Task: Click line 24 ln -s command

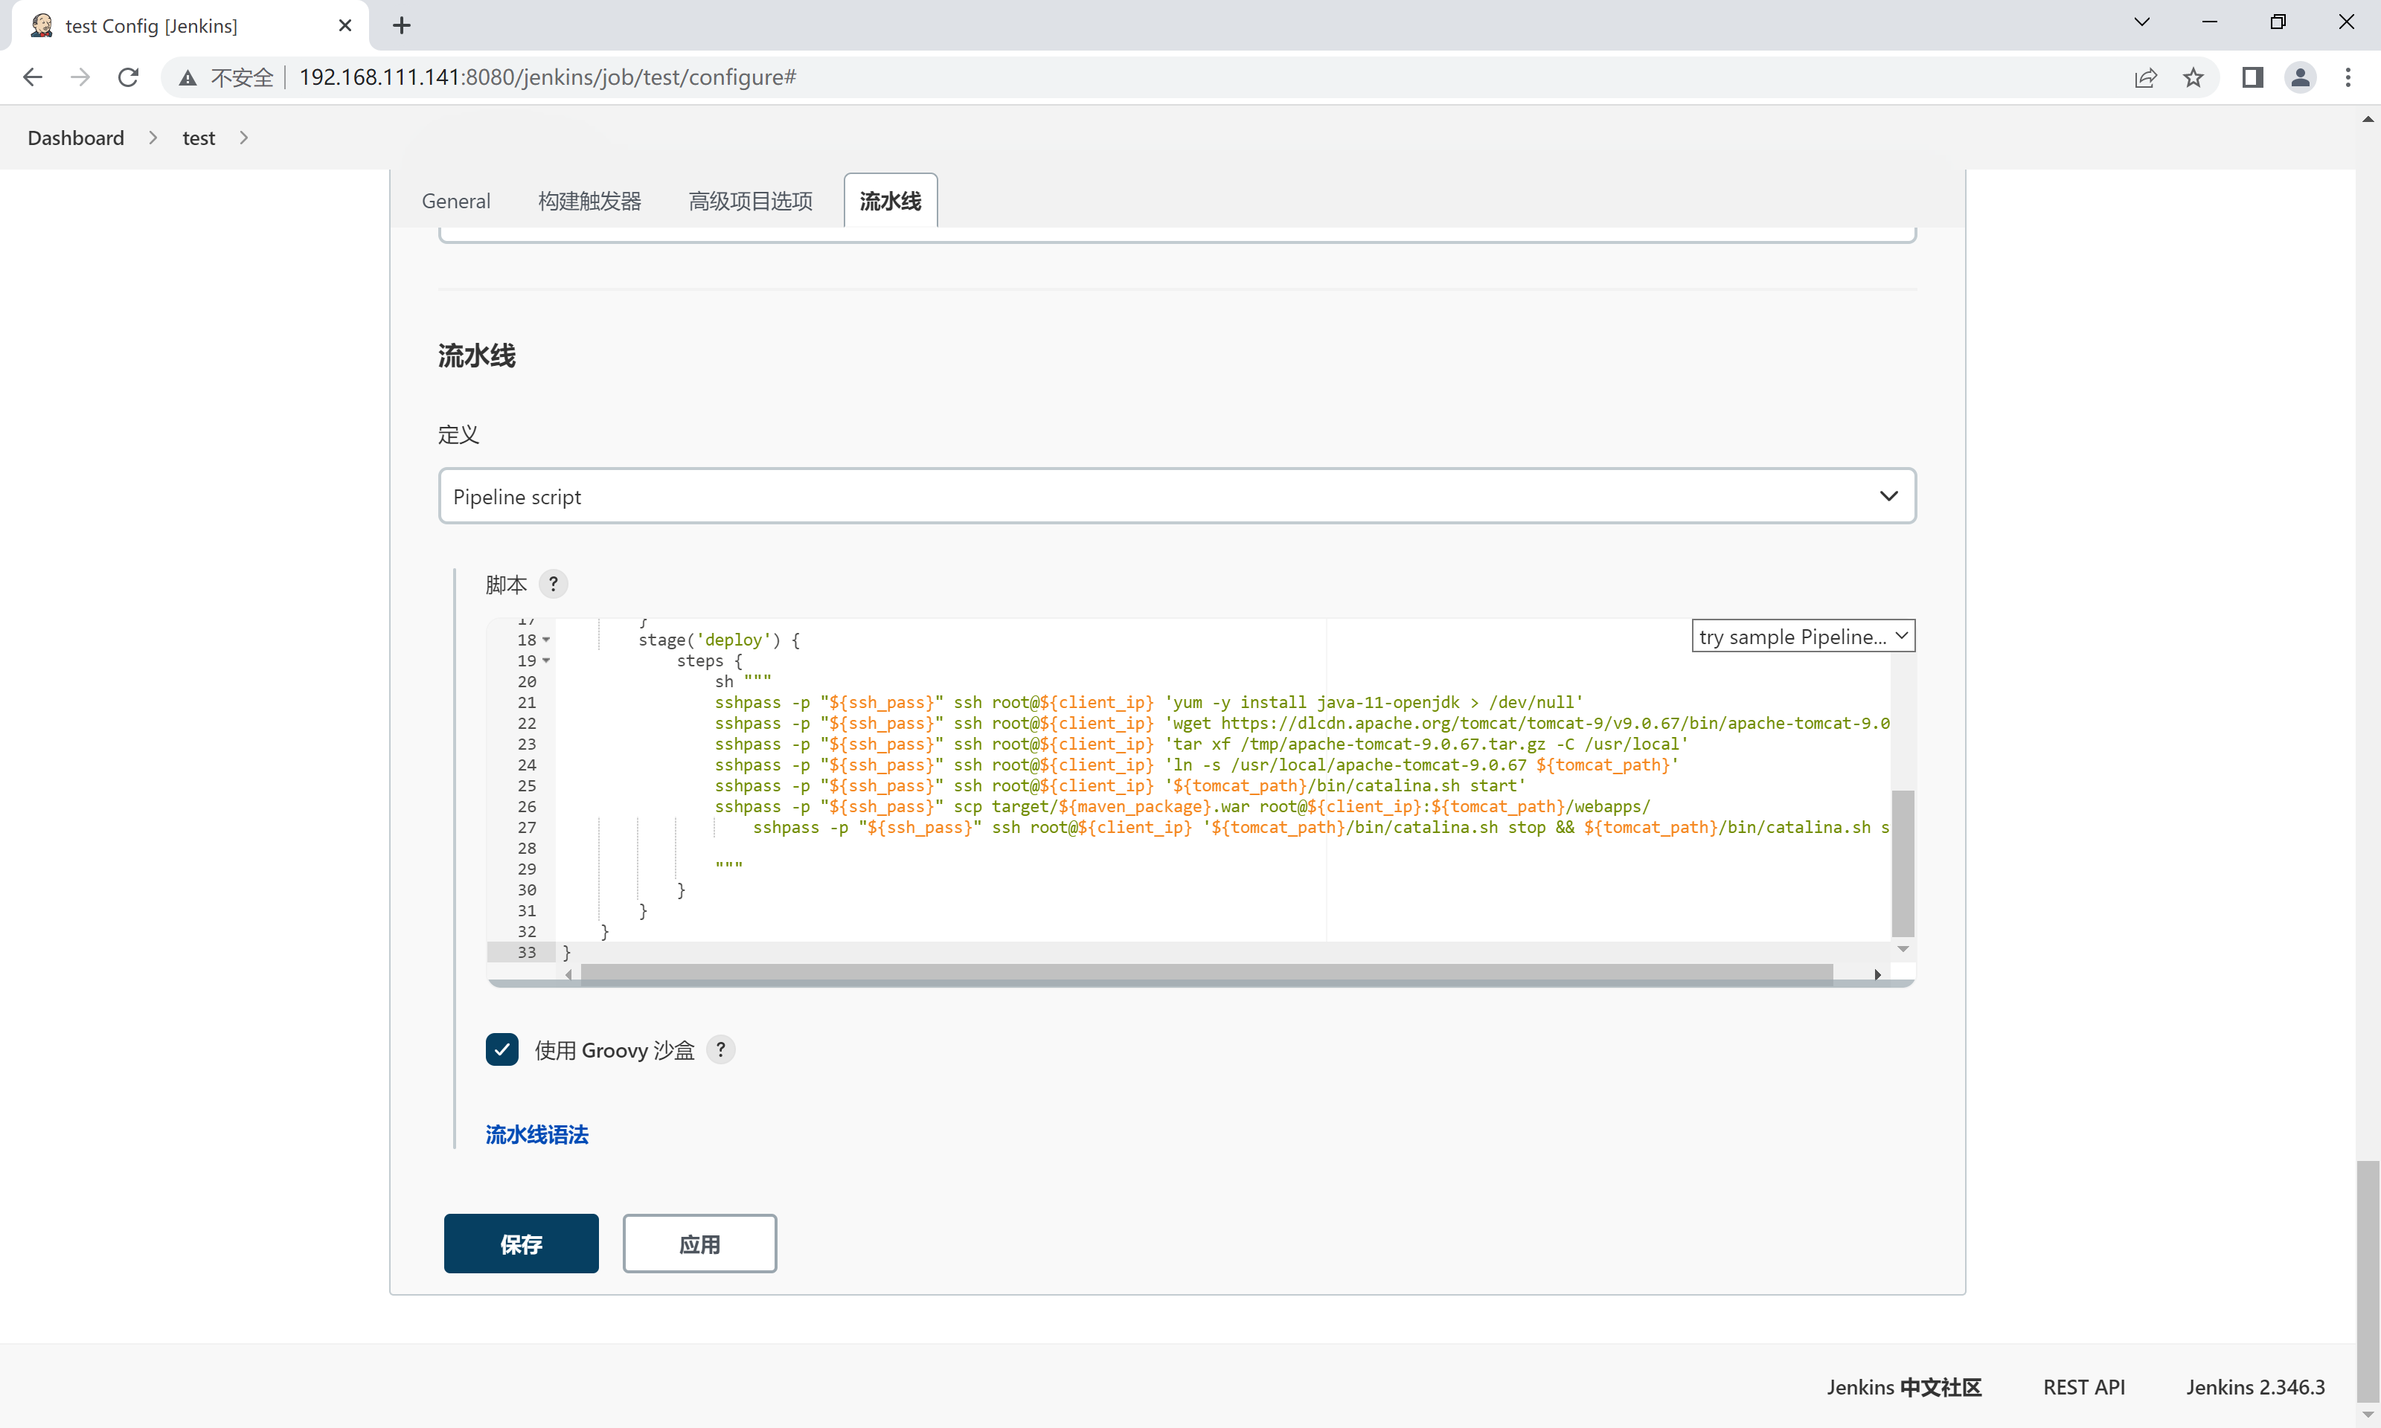Action: click(1196, 765)
